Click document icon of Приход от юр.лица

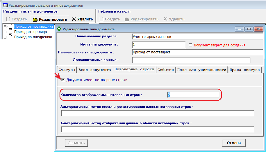(10, 32)
